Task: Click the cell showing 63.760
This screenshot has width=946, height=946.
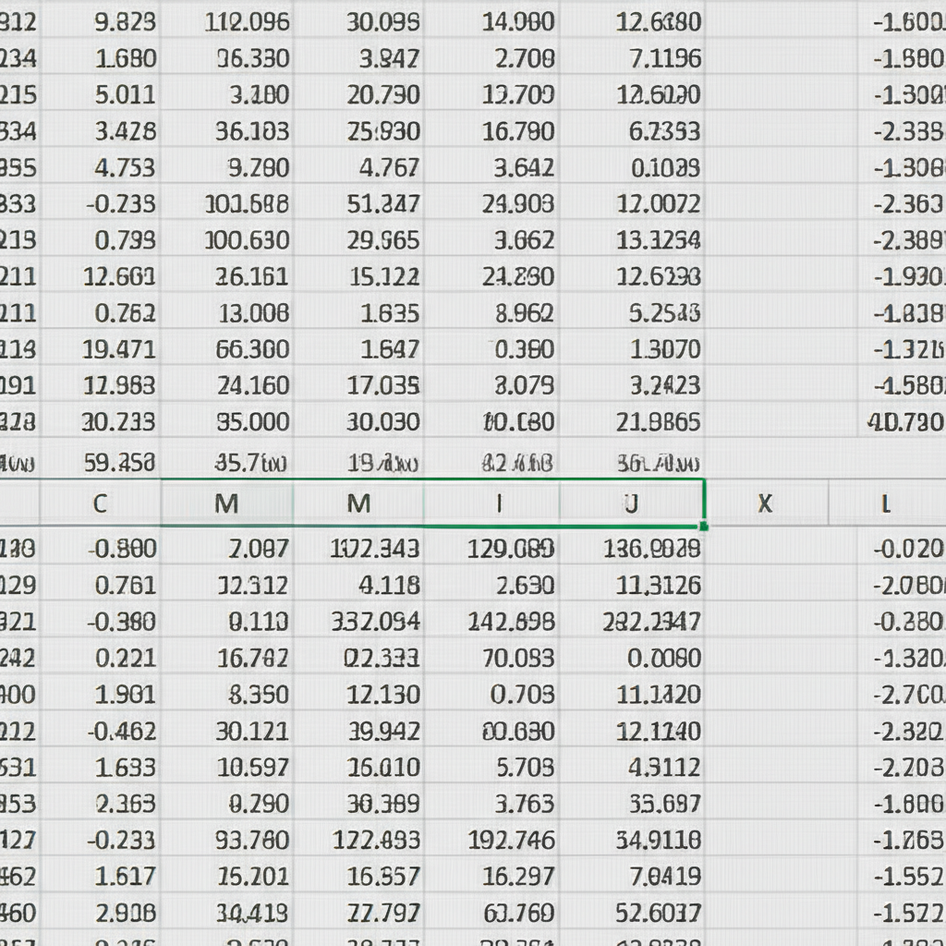Action: (491, 912)
